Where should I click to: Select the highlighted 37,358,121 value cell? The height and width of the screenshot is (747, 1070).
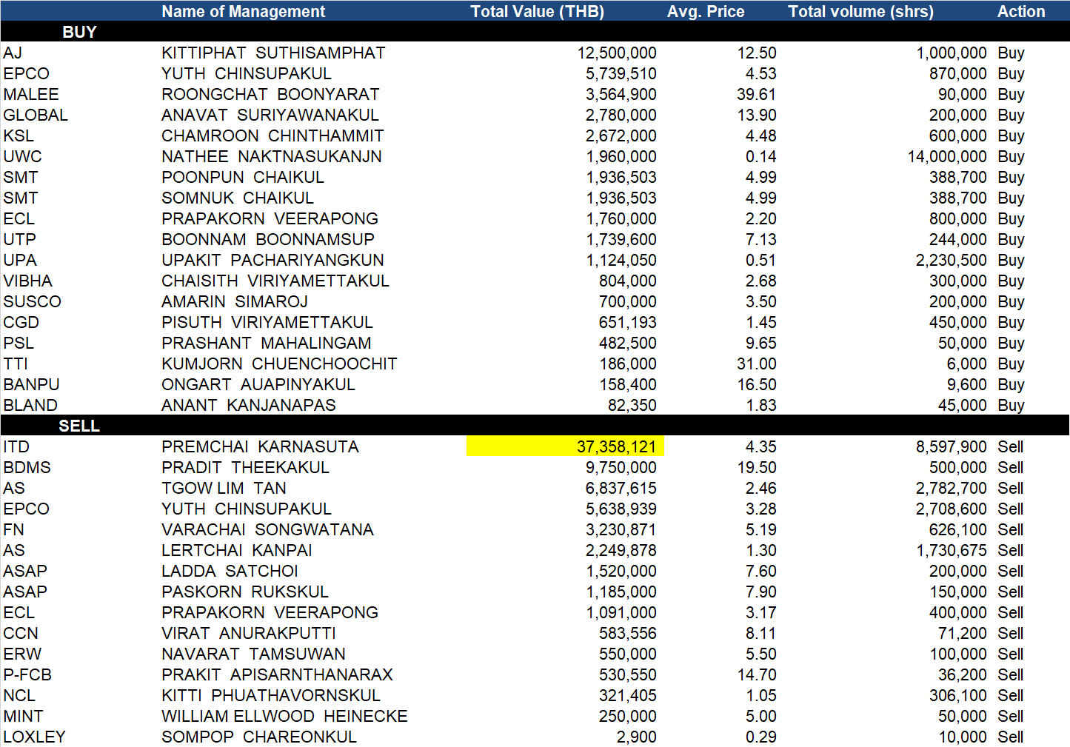[x=565, y=446]
